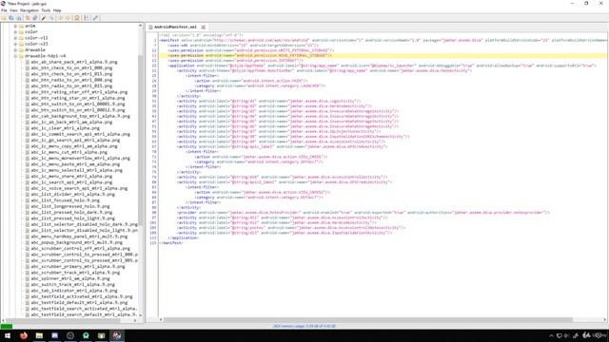
Task: Select abc_list_pressed_holo_dark.9.png
Action: pos(71,212)
